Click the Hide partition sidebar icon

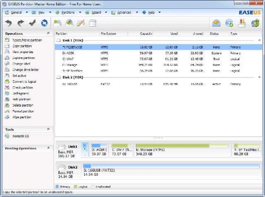7,99
